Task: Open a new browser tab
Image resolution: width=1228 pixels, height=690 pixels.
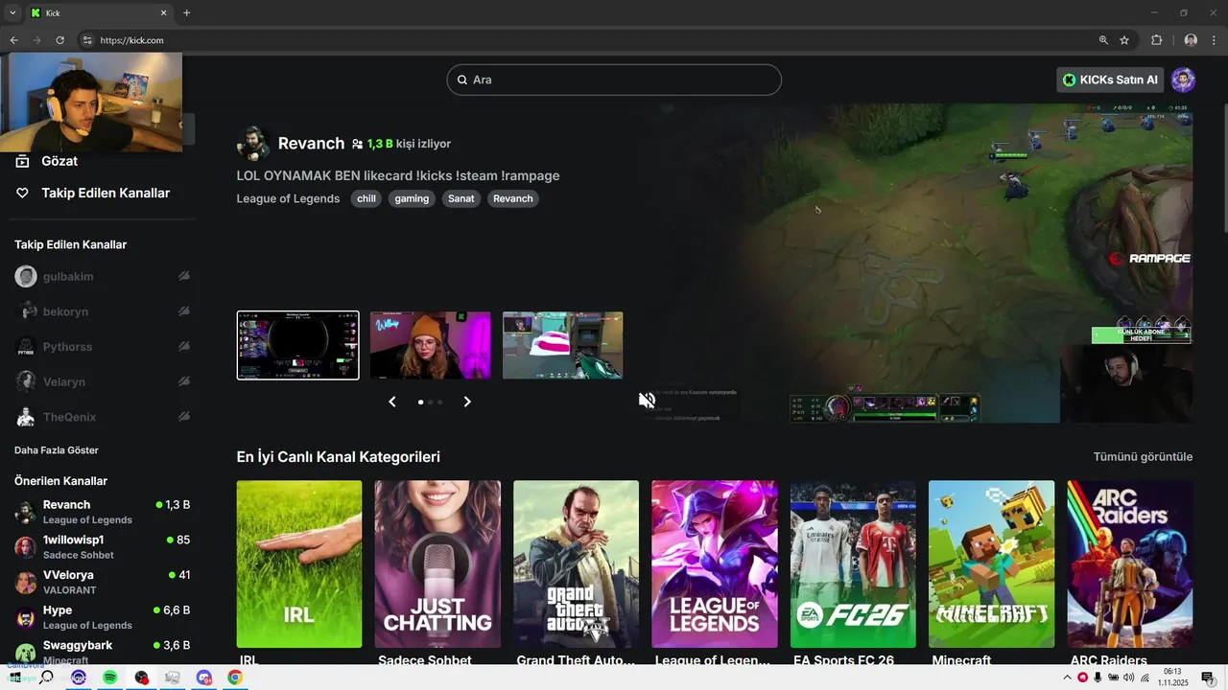Action: [x=186, y=12]
